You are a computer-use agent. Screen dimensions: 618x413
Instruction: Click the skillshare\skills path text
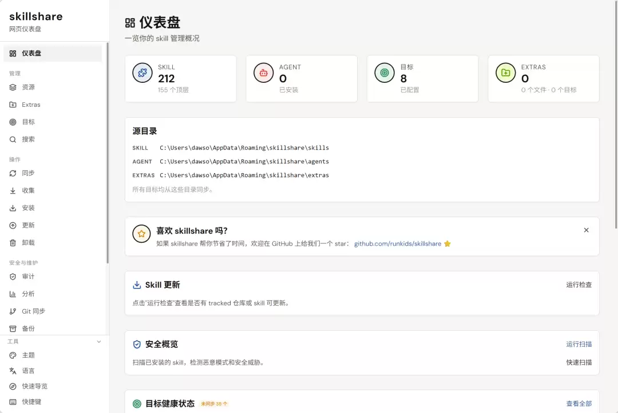(x=244, y=148)
